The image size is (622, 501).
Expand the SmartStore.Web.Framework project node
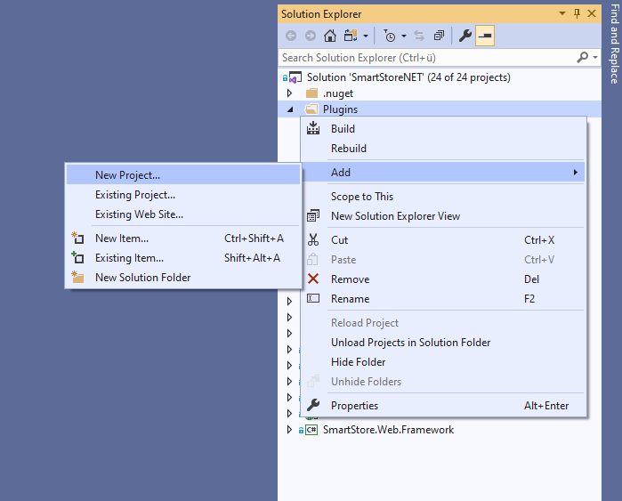tap(288, 430)
